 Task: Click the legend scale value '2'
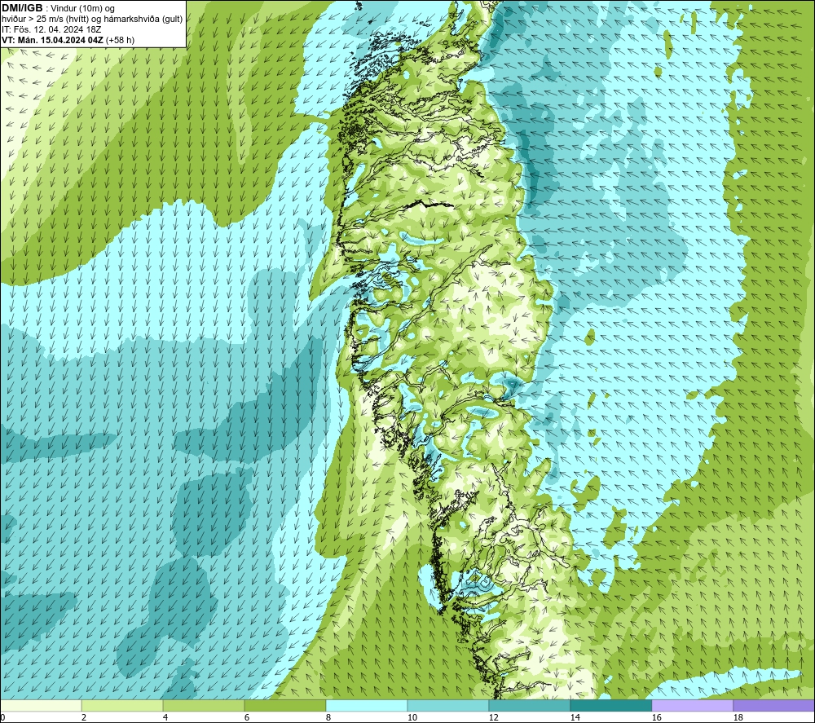(x=84, y=717)
